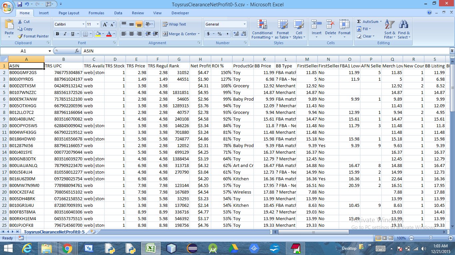455x255 pixels.
Task: Open Conditional Formatting options
Action: click(262, 29)
